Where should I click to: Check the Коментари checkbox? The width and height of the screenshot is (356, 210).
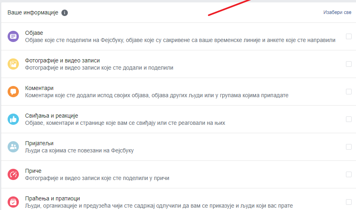[x=349, y=92]
